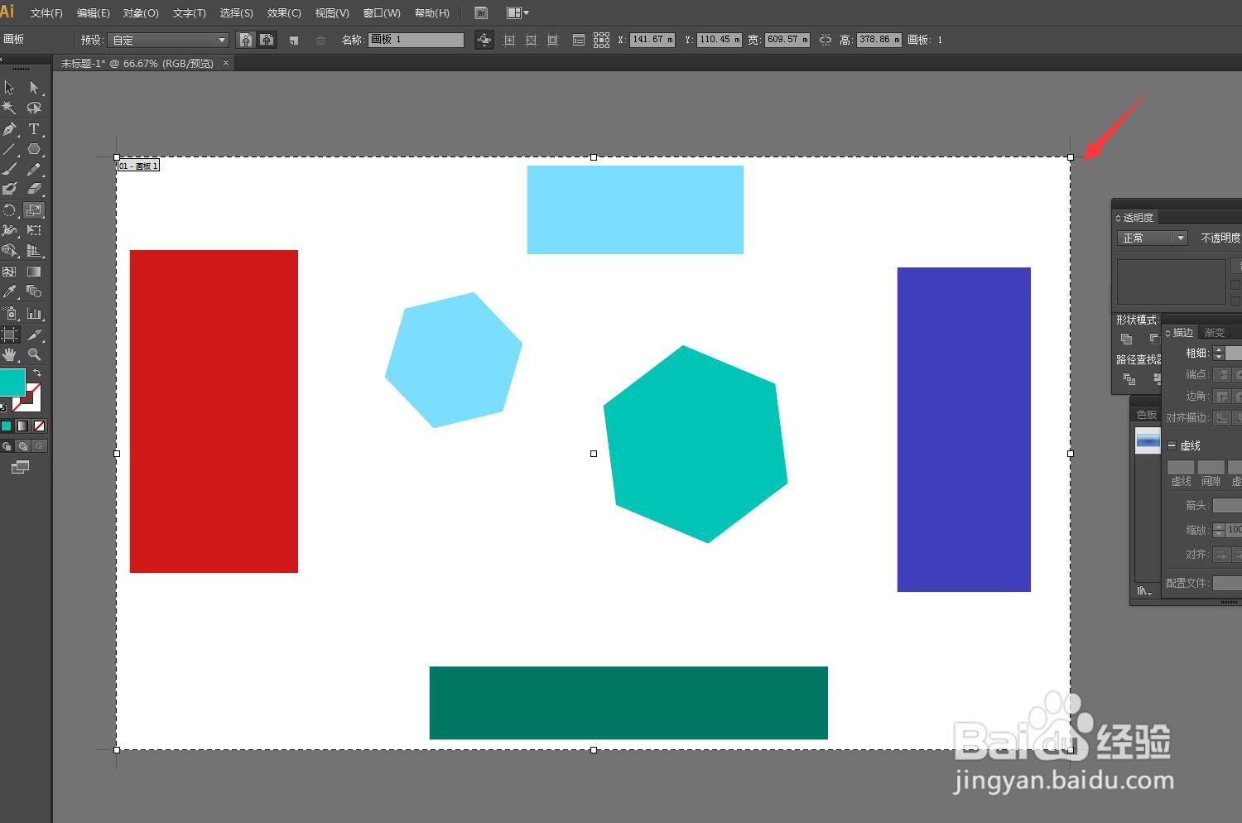The image size is (1242, 823).
Task: Select the Mesh tool
Action: click(x=10, y=272)
